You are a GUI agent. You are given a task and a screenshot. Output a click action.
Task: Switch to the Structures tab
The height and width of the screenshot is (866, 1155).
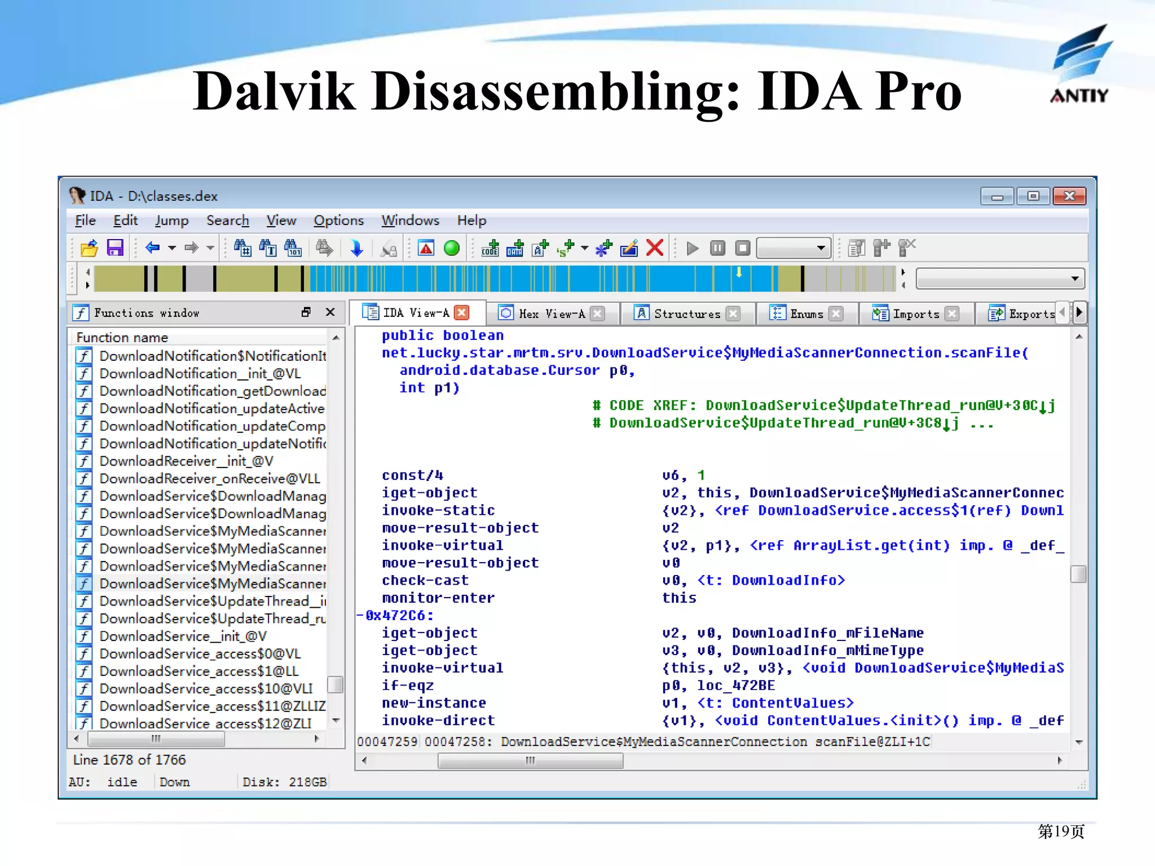[x=687, y=313]
